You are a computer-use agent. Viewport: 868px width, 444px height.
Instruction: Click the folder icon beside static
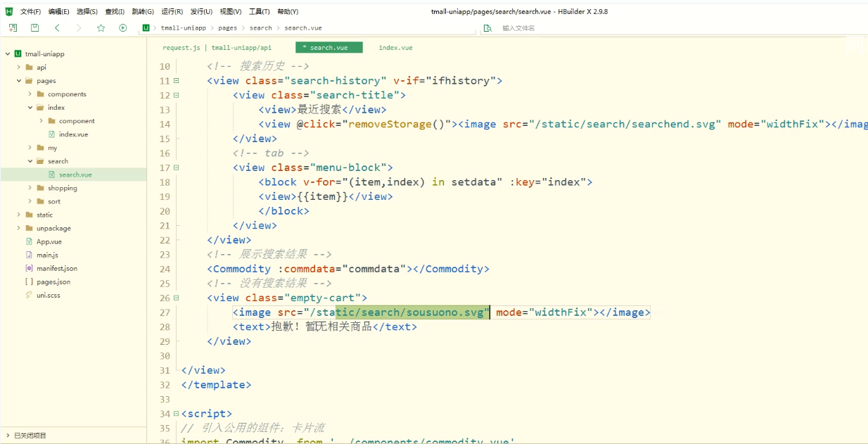click(x=29, y=215)
